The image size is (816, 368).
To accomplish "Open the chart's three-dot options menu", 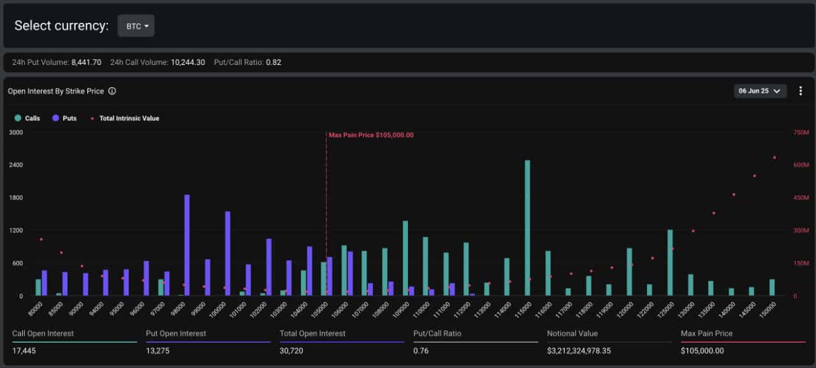I will [801, 91].
